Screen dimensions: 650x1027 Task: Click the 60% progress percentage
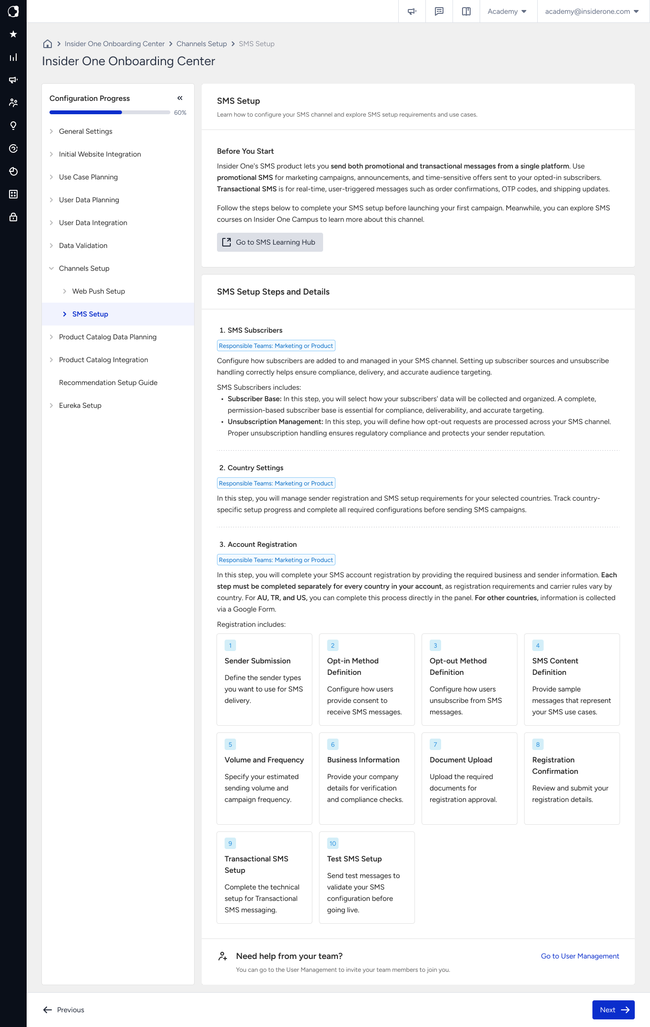(x=180, y=113)
